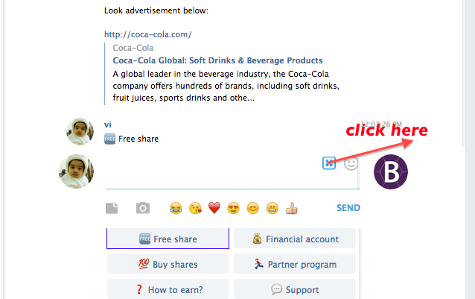Choose the Buy shares option
The image size is (475, 299).
(x=168, y=264)
